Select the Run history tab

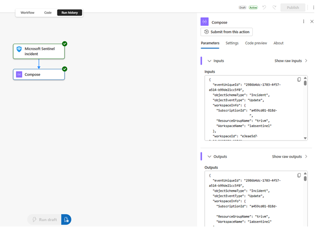tap(70, 13)
